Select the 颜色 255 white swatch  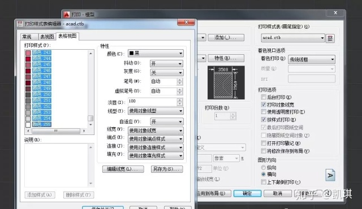click(28, 124)
